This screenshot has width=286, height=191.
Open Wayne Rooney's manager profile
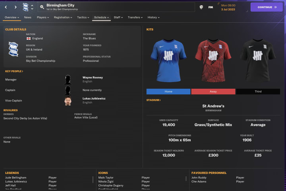(93, 78)
